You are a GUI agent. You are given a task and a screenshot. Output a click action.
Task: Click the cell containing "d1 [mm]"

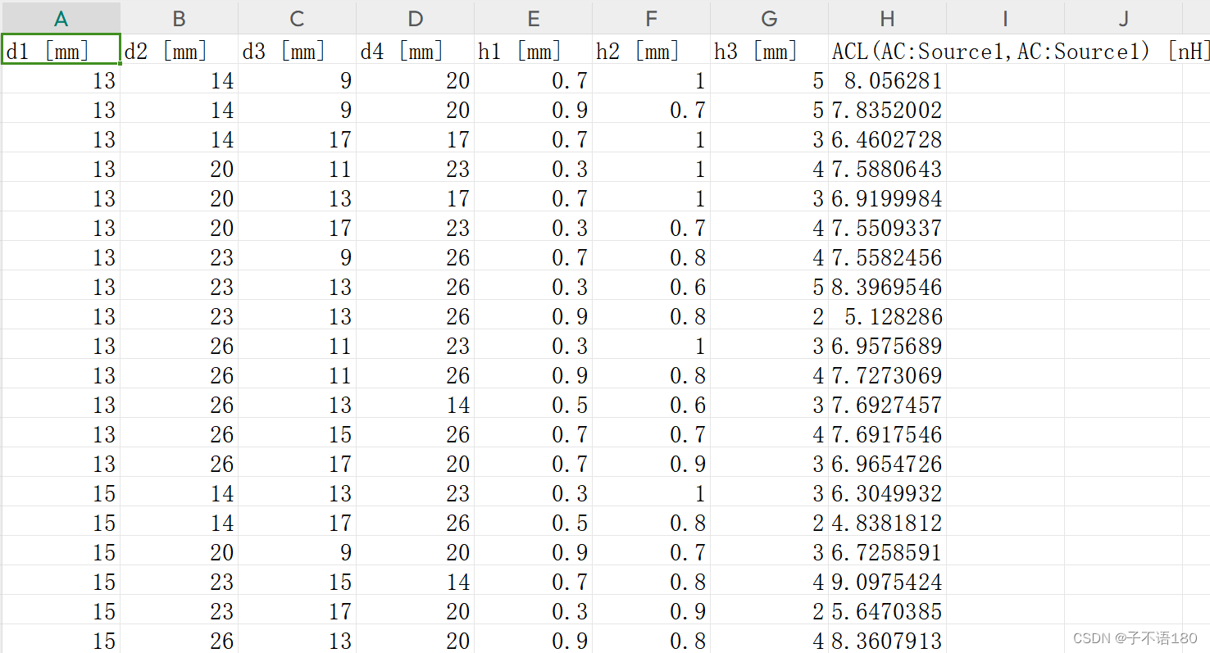pyautogui.click(x=61, y=50)
